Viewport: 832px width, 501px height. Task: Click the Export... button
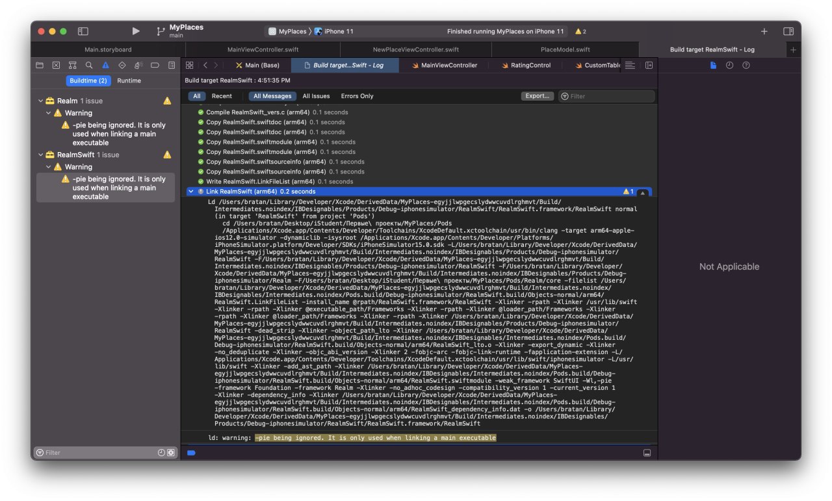538,96
